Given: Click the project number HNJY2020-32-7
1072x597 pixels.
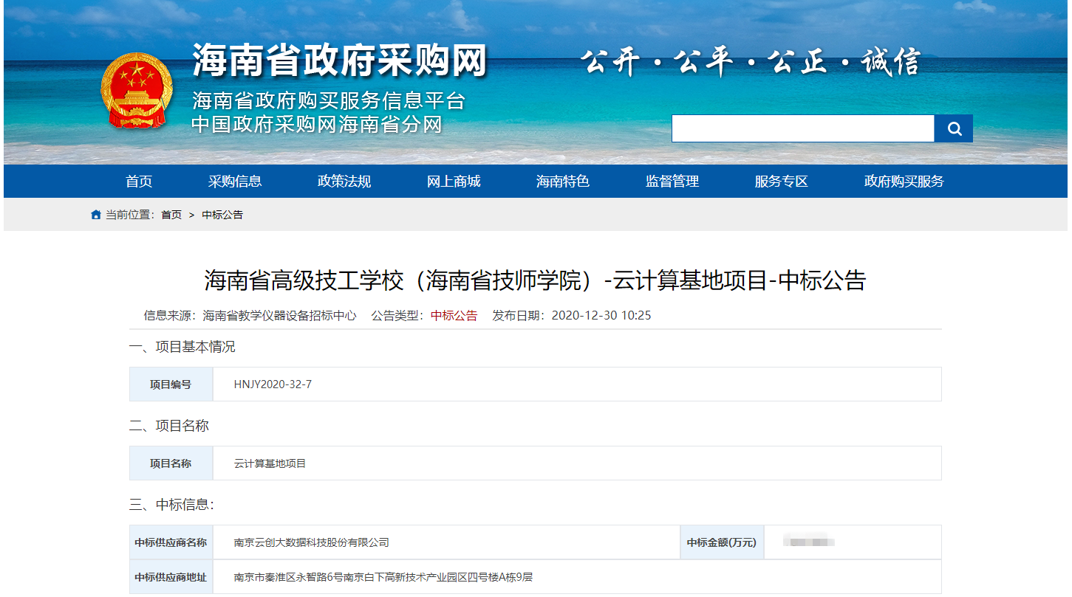Looking at the screenshot, I should tap(273, 384).
